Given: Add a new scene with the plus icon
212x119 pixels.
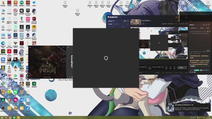Looking at the screenshot, I should click(128, 24).
